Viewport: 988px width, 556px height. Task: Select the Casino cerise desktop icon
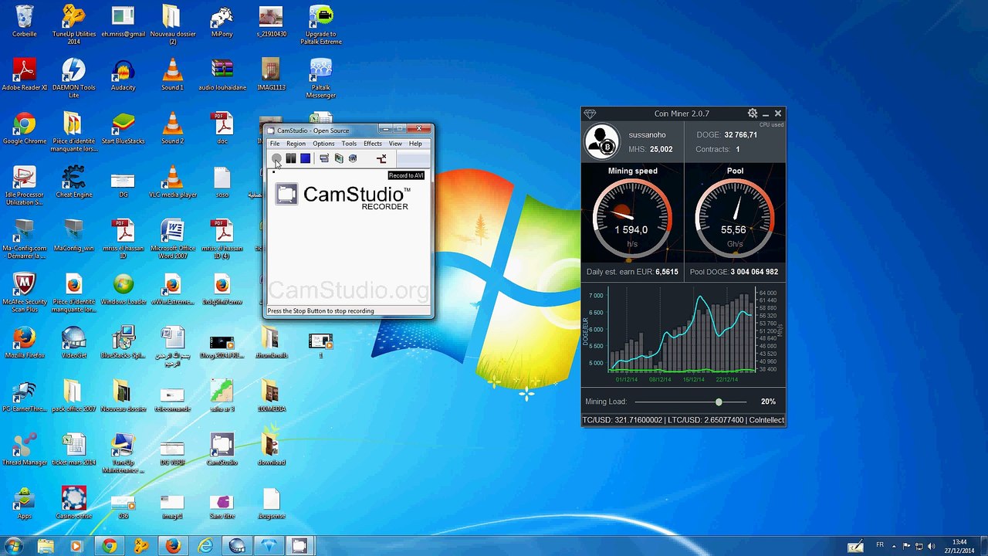click(x=73, y=503)
